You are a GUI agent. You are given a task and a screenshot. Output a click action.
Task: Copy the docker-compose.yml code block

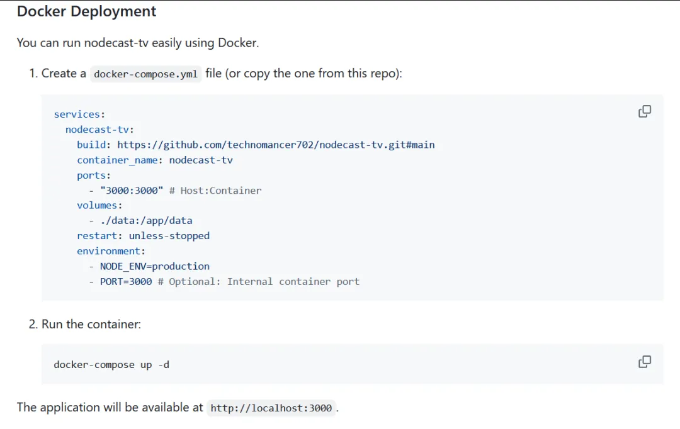click(x=645, y=111)
